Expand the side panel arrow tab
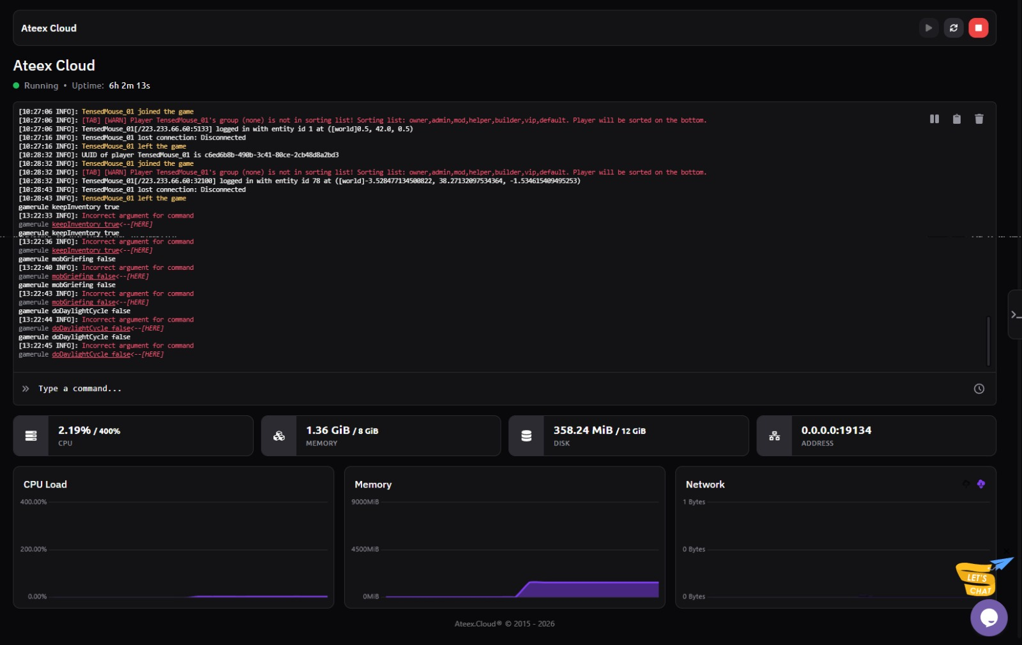 (1015, 315)
